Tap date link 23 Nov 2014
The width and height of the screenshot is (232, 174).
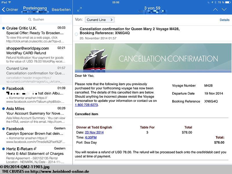tap(94, 132)
